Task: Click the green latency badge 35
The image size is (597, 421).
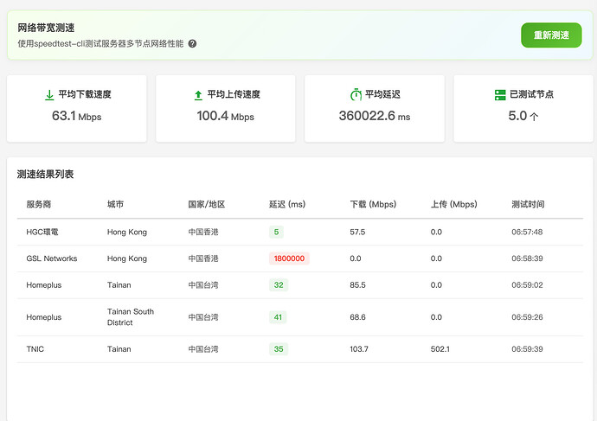Action: (279, 349)
